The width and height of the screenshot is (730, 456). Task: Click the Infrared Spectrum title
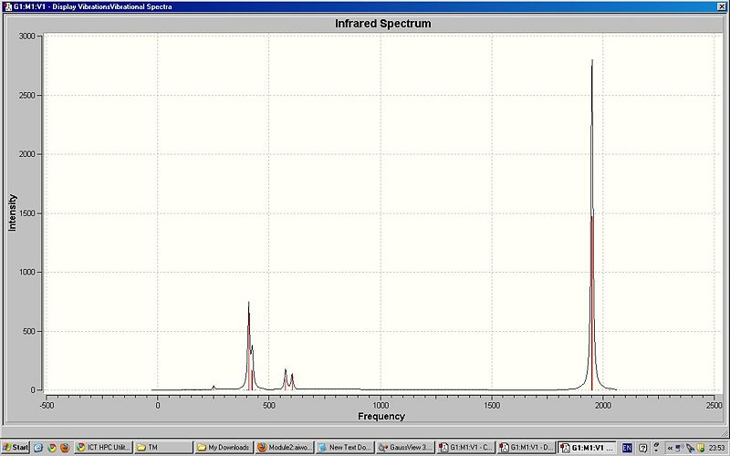[382, 24]
